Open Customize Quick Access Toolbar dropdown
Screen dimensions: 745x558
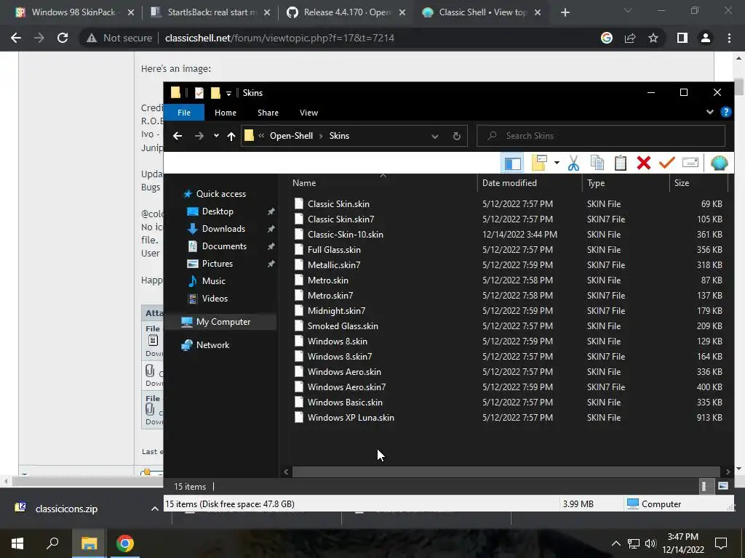point(228,93)
